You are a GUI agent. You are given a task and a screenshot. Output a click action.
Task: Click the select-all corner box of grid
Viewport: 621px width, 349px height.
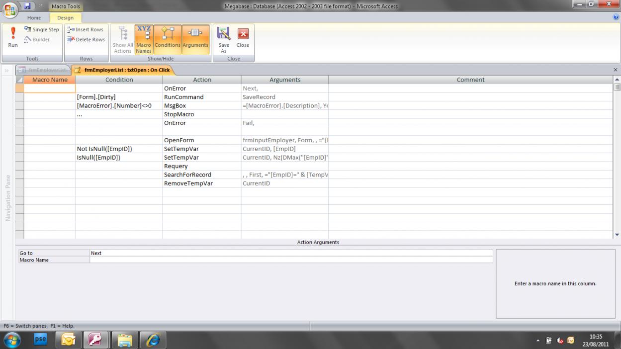coord(20,80)
